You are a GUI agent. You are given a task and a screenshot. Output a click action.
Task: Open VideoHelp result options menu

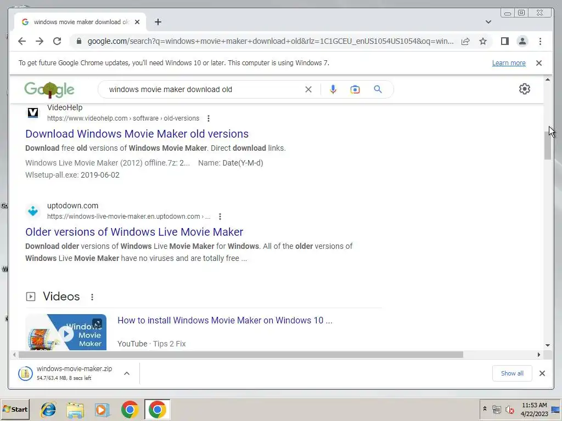click(x=208, y=118)
